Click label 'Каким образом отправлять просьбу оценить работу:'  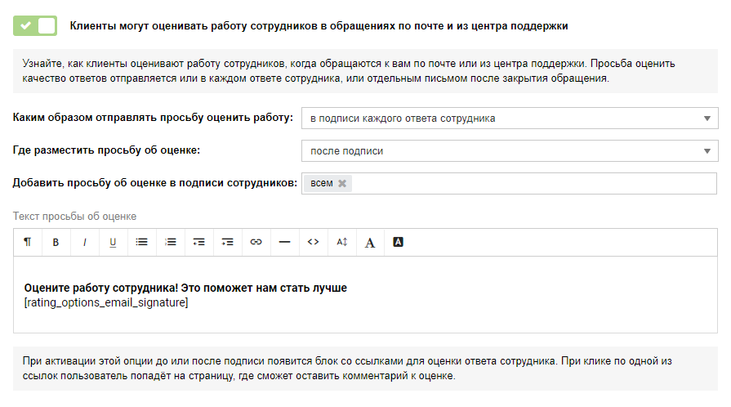[x=153, y=118]
